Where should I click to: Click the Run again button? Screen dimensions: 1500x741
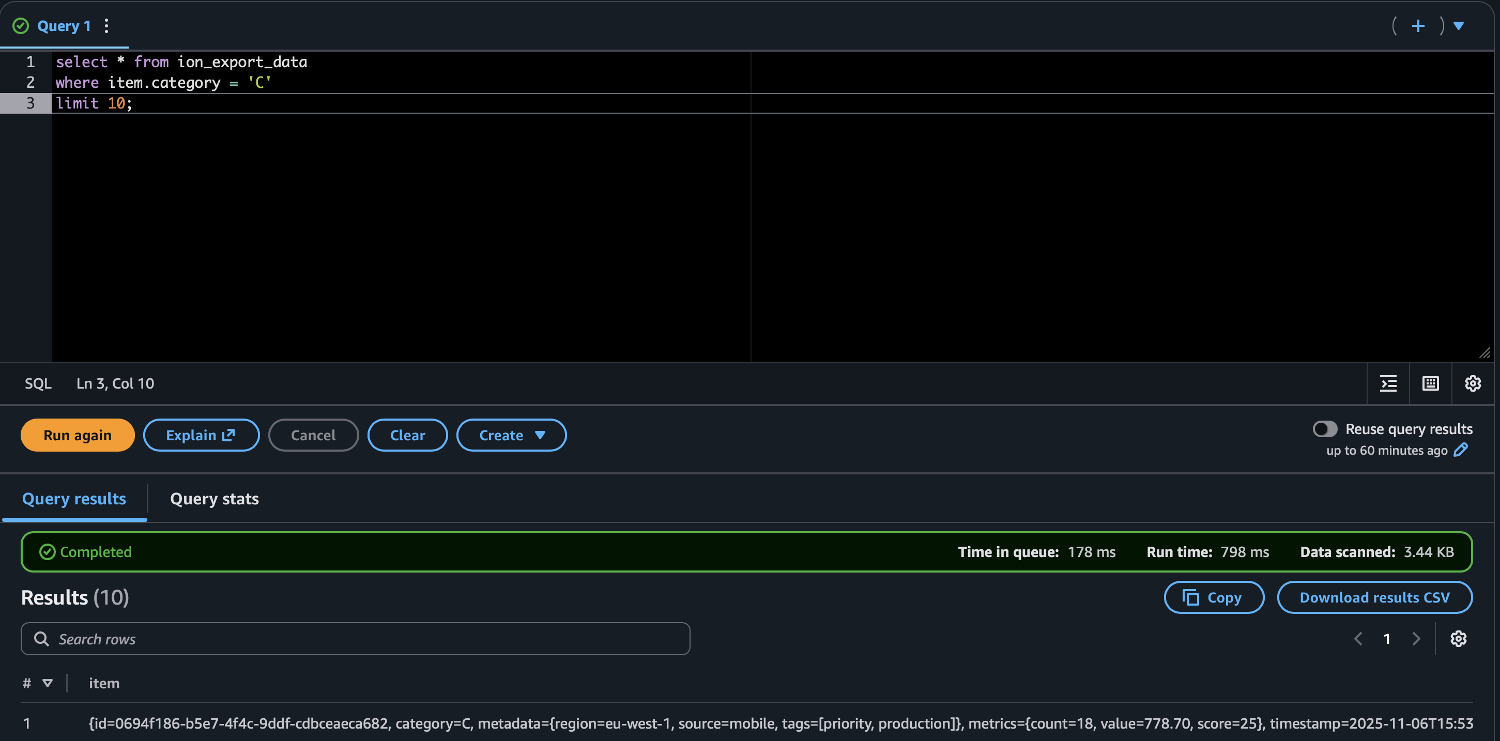[78, 435]
